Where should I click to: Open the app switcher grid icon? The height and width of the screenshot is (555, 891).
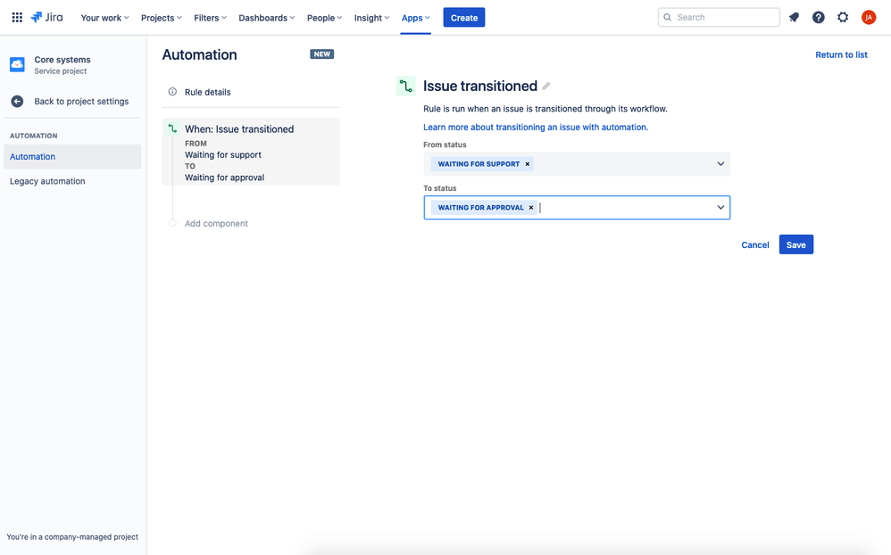click(x=17, y=18)
